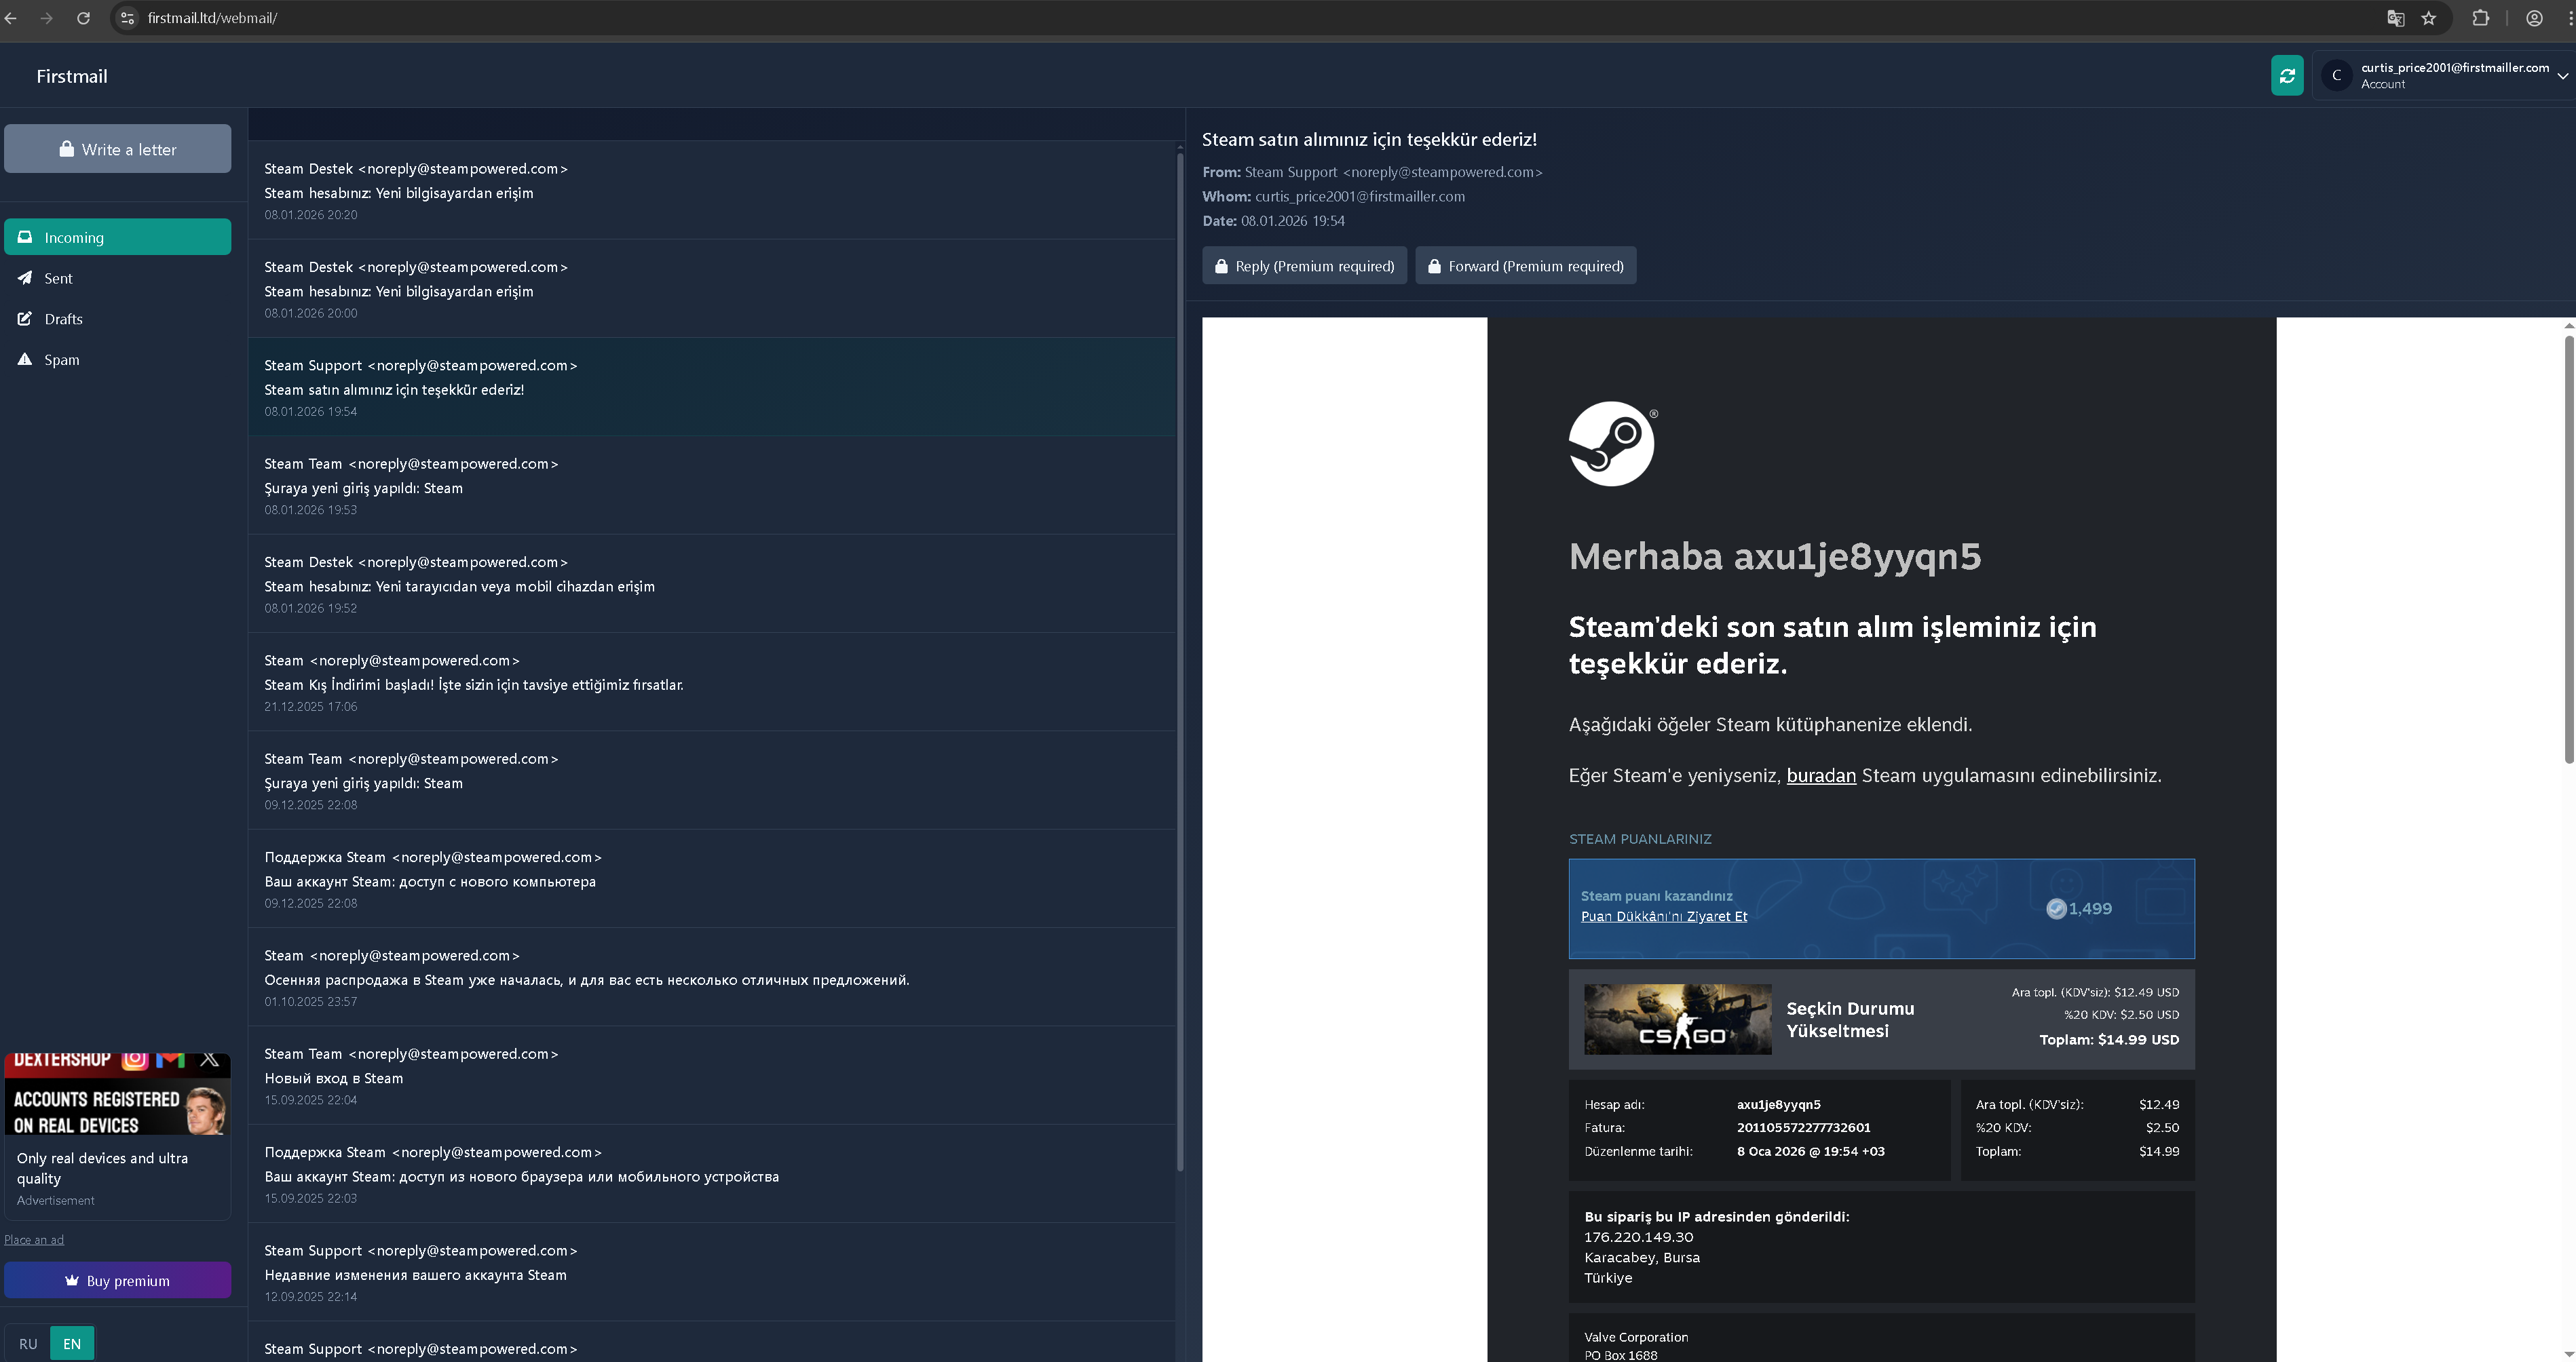
Task: Switch language to RU
Action: (x=28, y=1343)
